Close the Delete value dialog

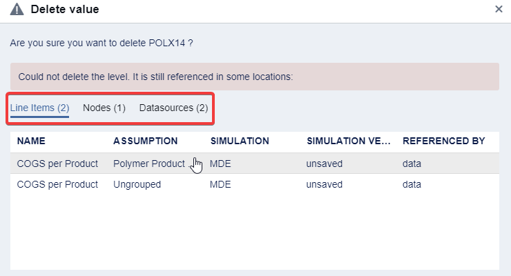499,10
